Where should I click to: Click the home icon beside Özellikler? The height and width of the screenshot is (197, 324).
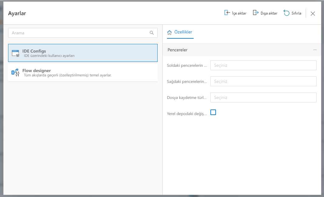tap(169, 32)
